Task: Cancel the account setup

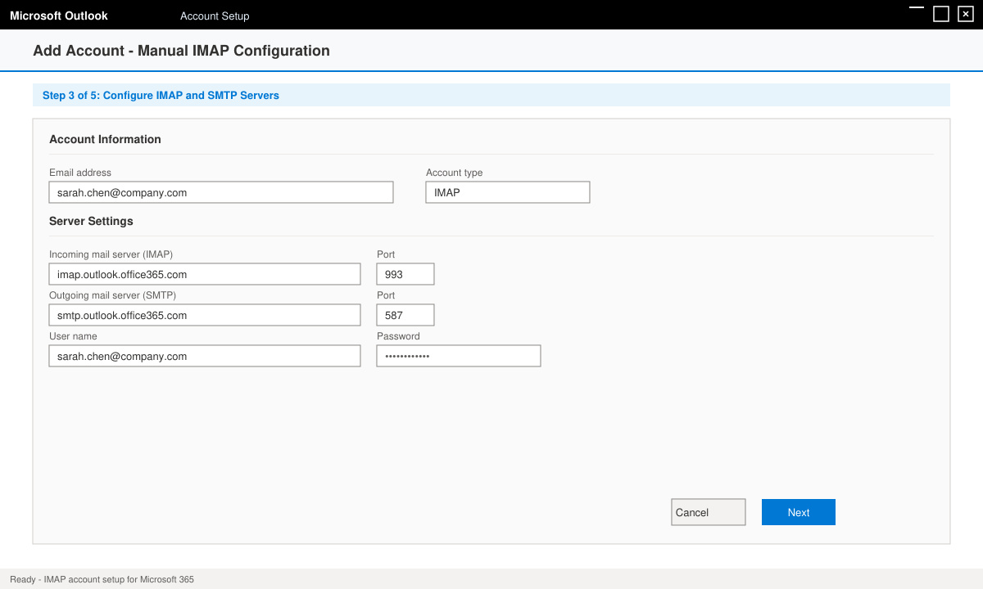Action: (x=709, y=512)
